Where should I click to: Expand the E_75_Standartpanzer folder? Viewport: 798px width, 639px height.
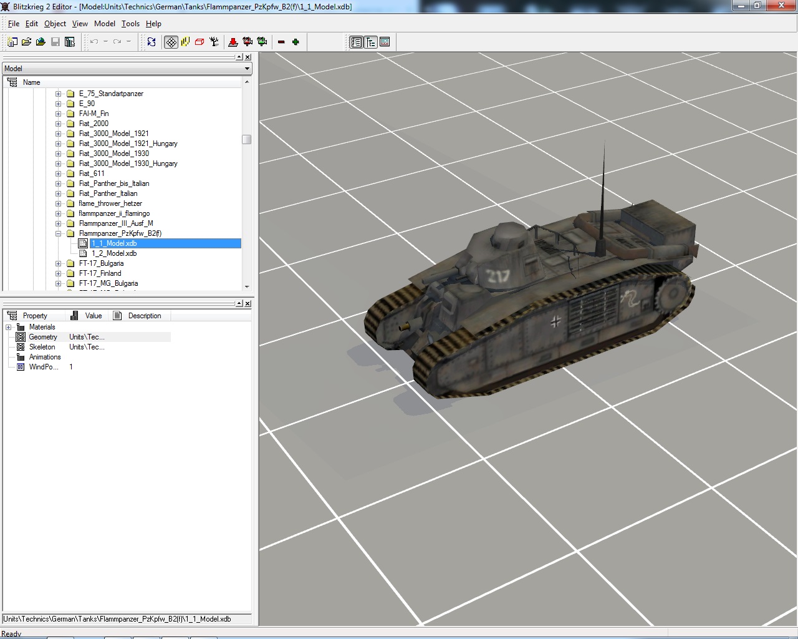pyautogui.click(x=59, y=94)
